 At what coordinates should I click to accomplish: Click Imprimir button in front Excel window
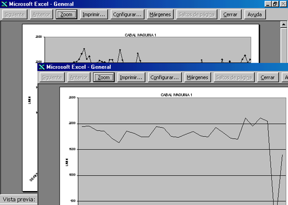tap(131, 77)
